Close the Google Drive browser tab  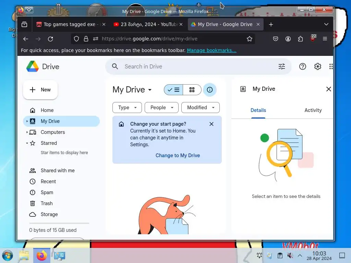pyautogui.click(x=258, y=24)
